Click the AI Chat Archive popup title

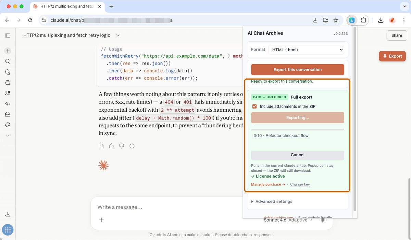pyautogui.click(x=265, y=33)
